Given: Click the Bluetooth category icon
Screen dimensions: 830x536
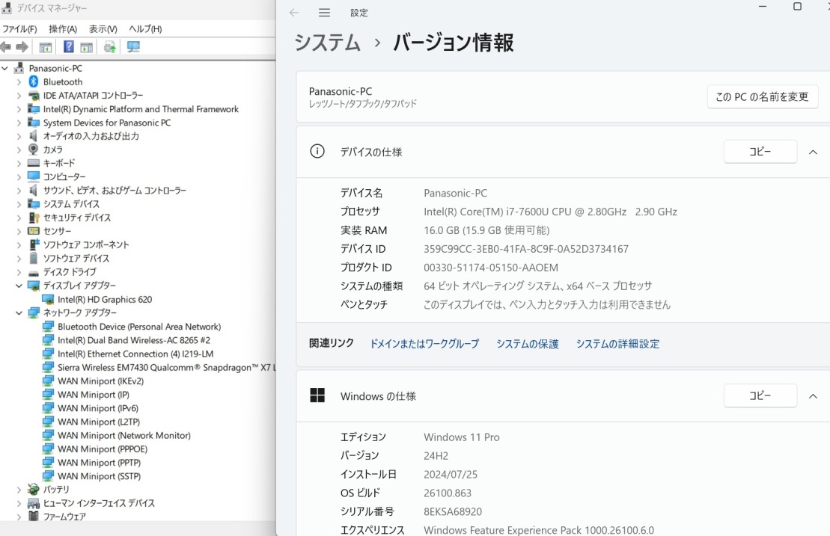Looking at the screenshot, I should tap(34, 81).
